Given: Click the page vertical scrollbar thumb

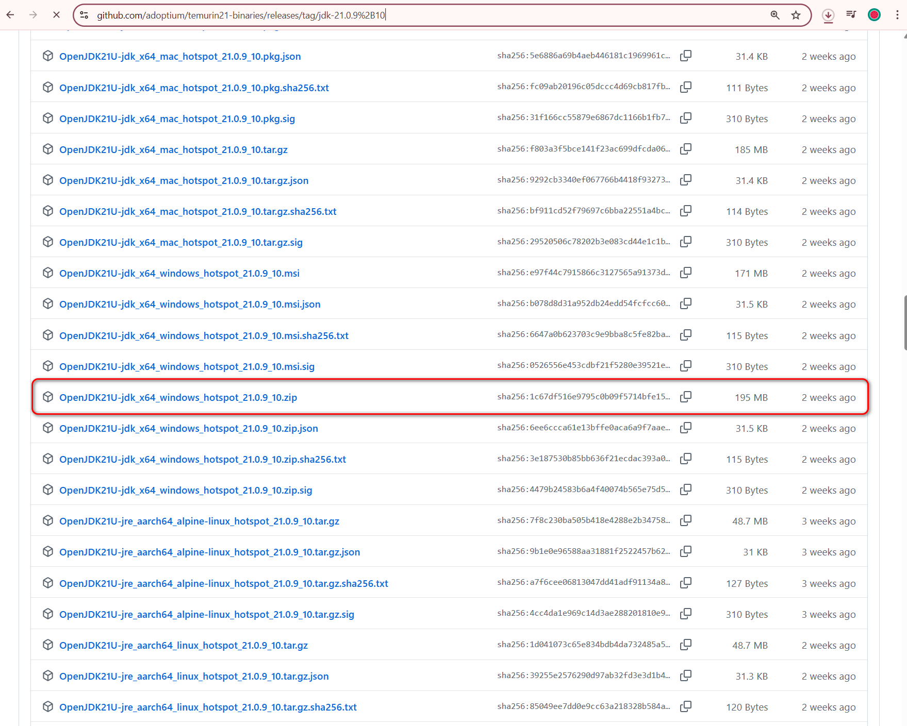Looking at the screenshot, I should [x=905, y=323].
